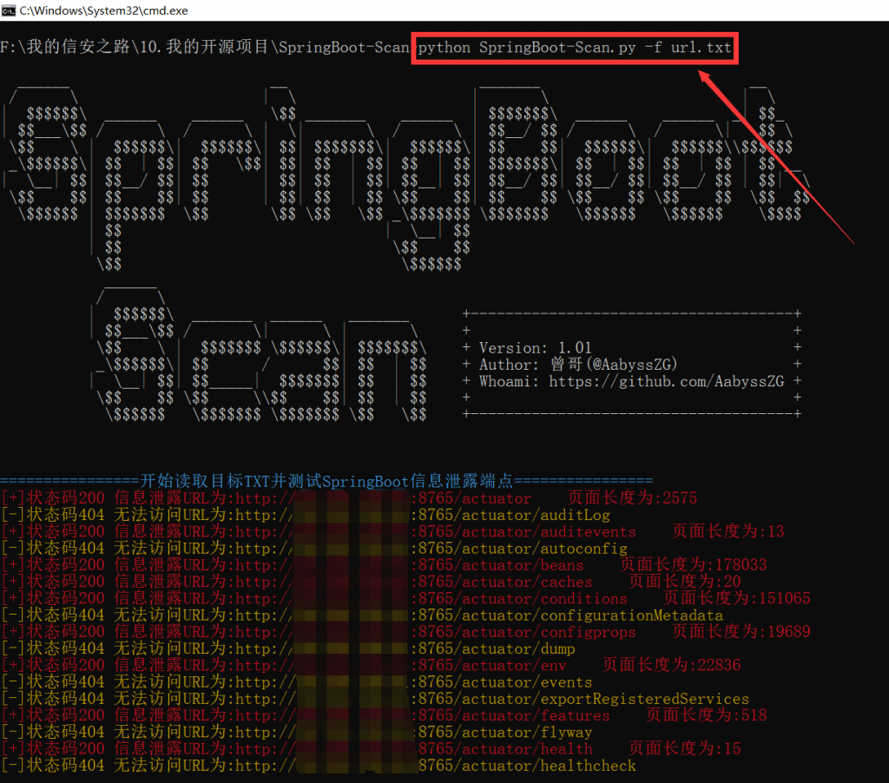Click the value 页面长度为:151065
This screenshot has height=783, width=889.
coord(737,598)
